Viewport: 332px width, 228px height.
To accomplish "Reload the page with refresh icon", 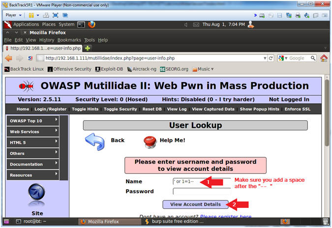I will [271, 58].
